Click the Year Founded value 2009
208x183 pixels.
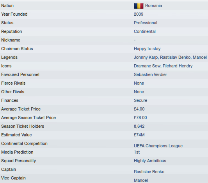(139, 14)
